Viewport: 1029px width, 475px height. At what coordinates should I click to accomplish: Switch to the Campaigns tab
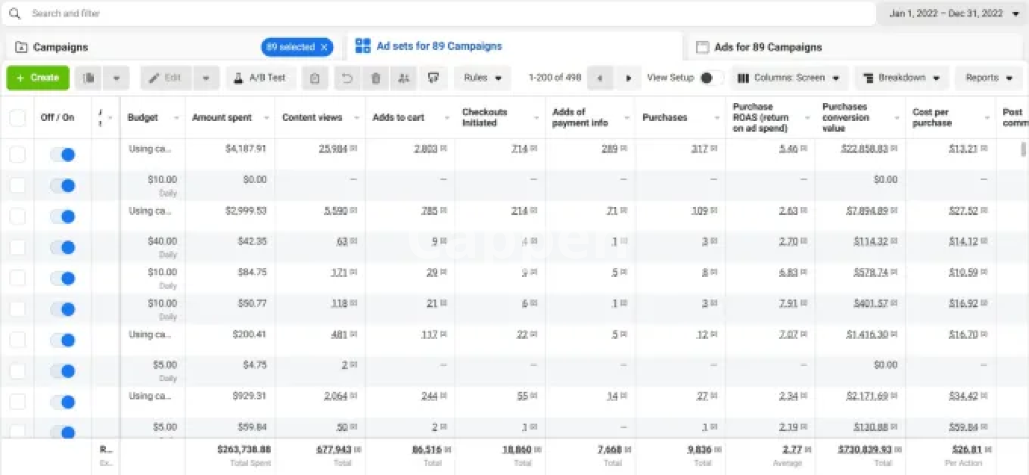click(60, 47)
